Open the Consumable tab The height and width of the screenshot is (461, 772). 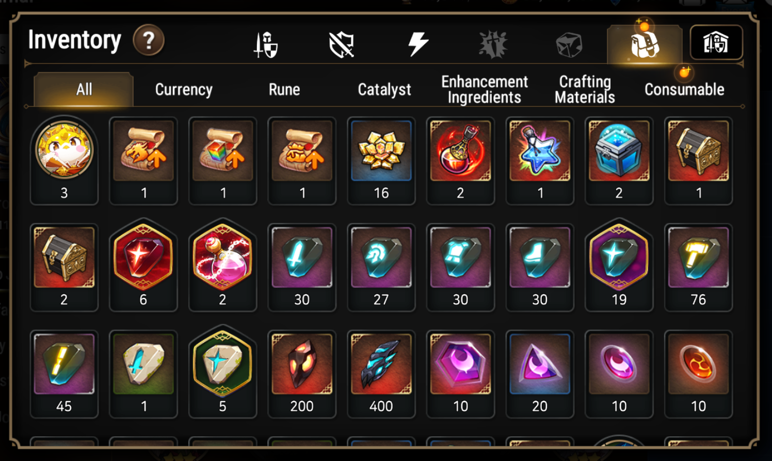pos(684,90)
